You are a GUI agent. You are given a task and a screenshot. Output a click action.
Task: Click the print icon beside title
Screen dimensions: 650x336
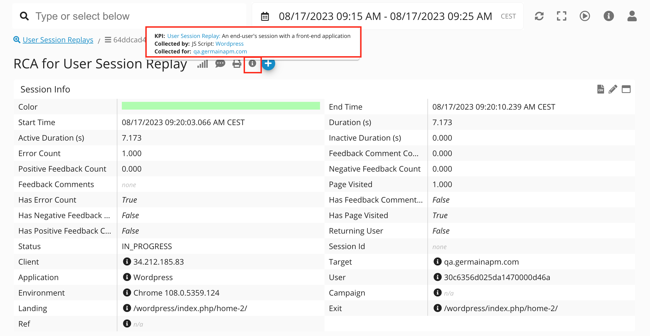(237, 64)
